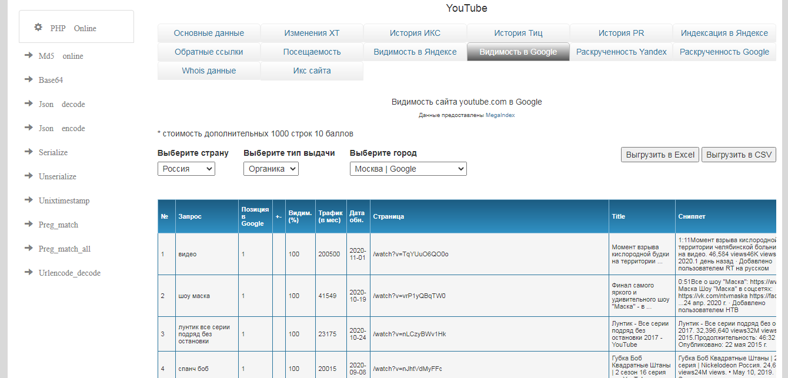
Task: Click the YouTube page heading
Action: click(x=466, y=8)
